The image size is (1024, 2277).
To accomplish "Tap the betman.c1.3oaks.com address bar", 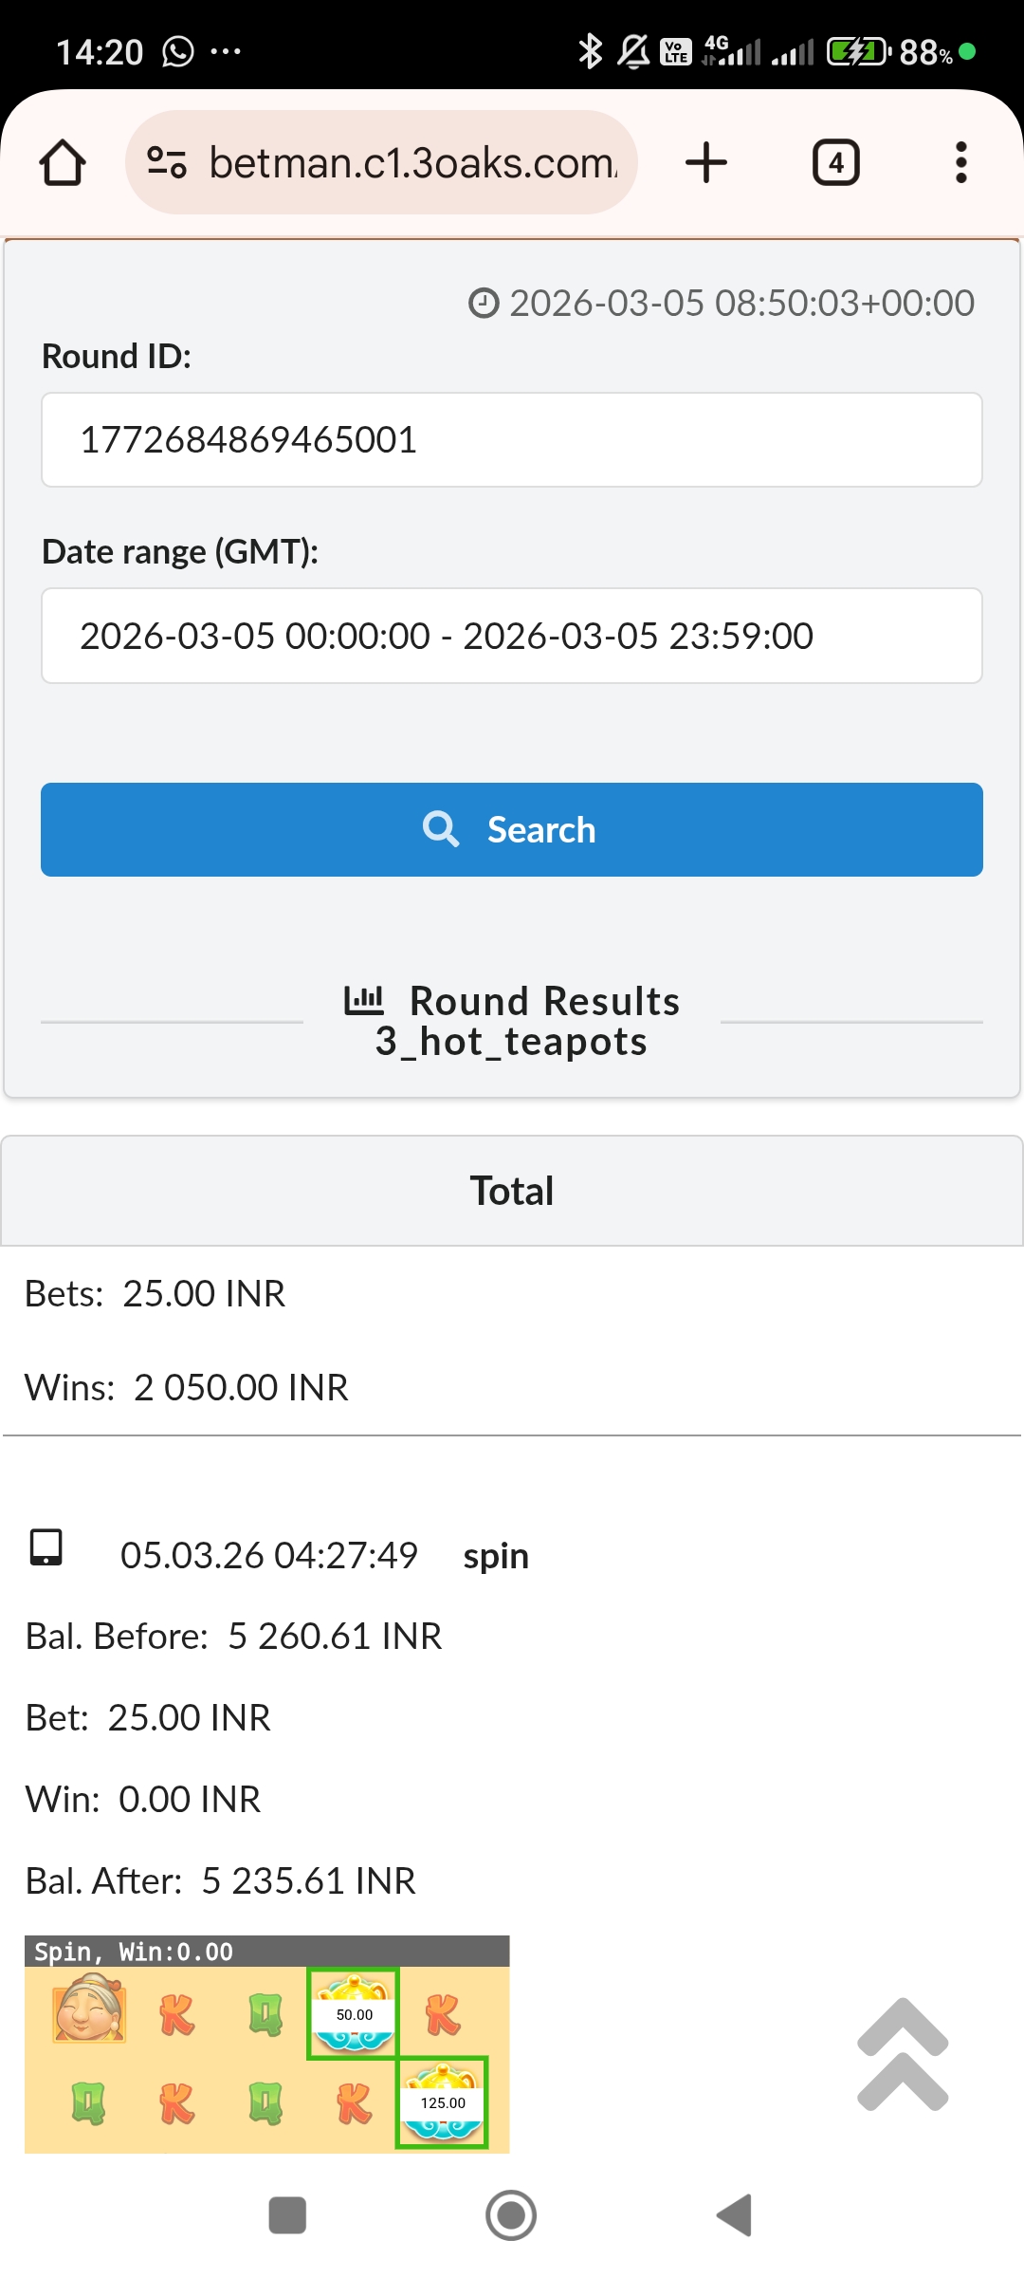I will click(412, 162).
